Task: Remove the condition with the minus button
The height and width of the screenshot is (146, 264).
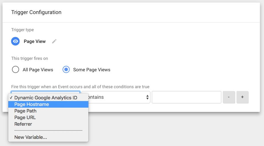Action: tap(229, 97)
